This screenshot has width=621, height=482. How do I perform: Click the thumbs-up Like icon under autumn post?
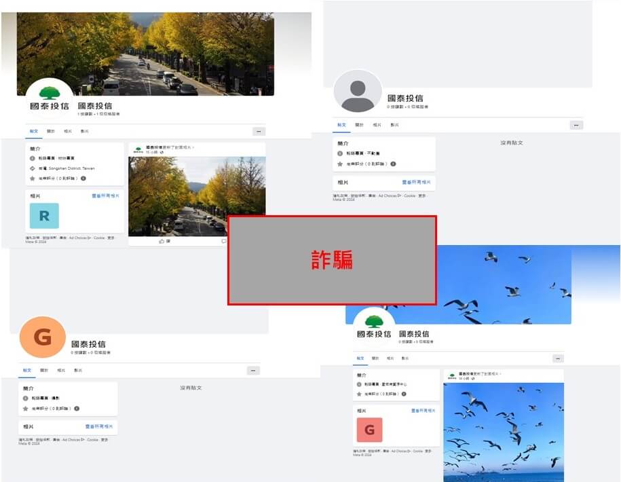(162, 241)
